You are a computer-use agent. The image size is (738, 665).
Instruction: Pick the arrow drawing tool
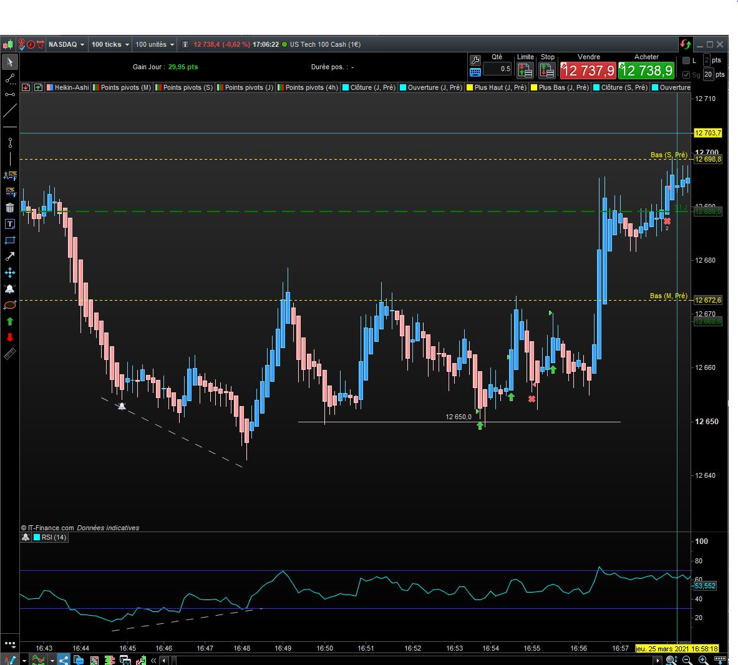pyautogui.click(x=10, y=256)
